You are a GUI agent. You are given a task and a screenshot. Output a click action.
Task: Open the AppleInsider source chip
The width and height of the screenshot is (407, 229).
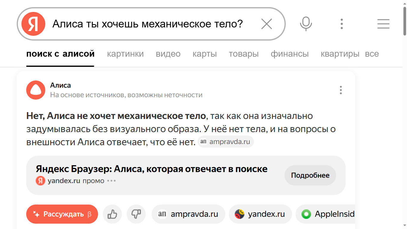tap(325, 214)
